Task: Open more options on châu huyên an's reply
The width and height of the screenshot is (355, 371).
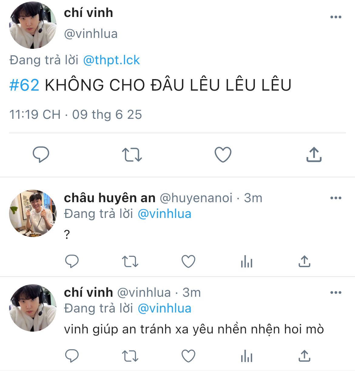Action: (336, 198)
